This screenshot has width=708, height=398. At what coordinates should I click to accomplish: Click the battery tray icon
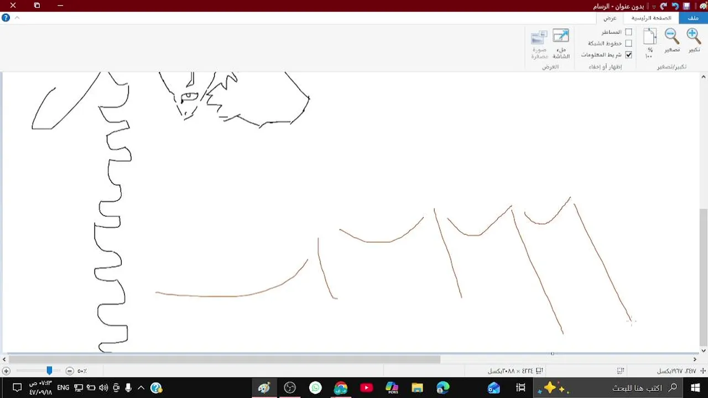(91, 388)
